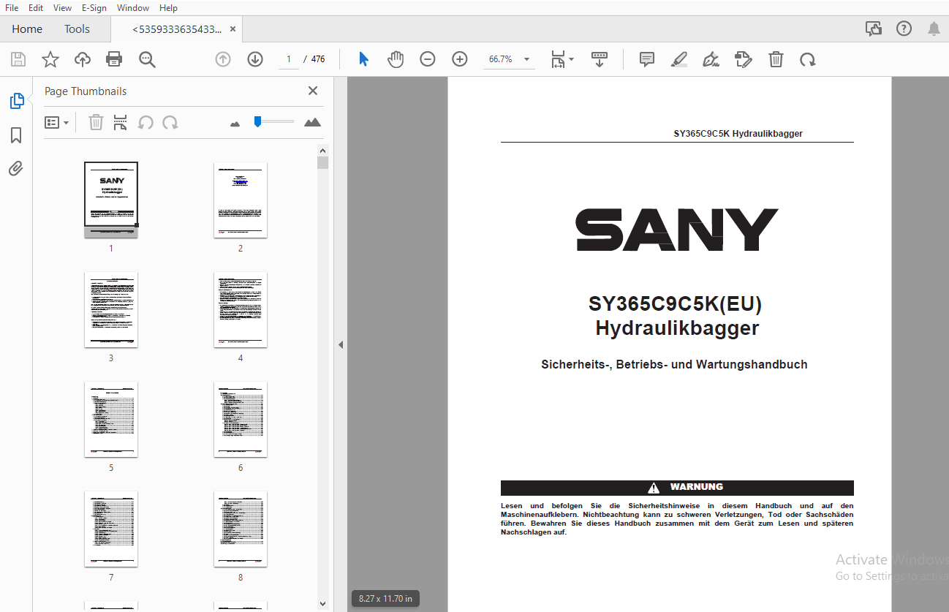Click the SY365C9C5K(EU) title text
Image resolution: width=949 pixels, height=612 pixels.
676,304
